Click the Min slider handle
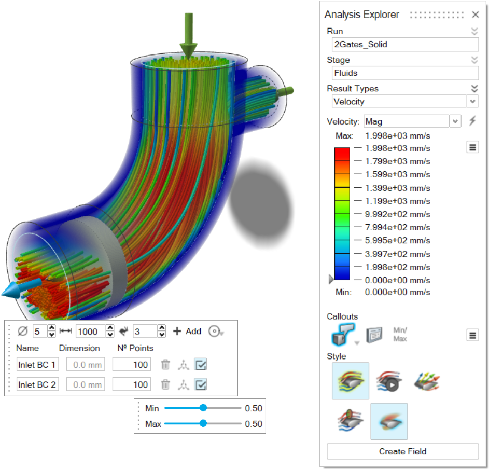The height and width of the screenshot is (469, 489). [203, 408]
